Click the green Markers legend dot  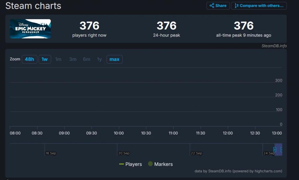[150, 164]
